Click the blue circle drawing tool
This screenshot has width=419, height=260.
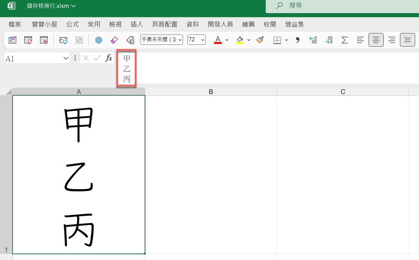[x=99, y=40]
